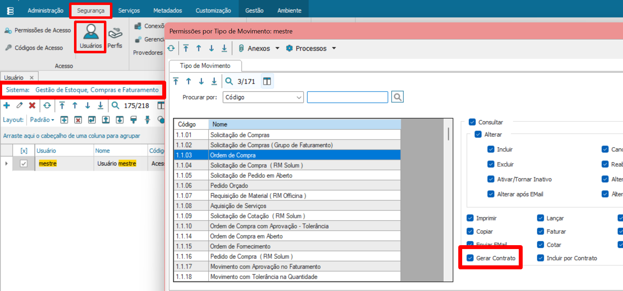623x291 pixels.
Task: Open the application menu icon beside Administração
Action: coord(10,11)
